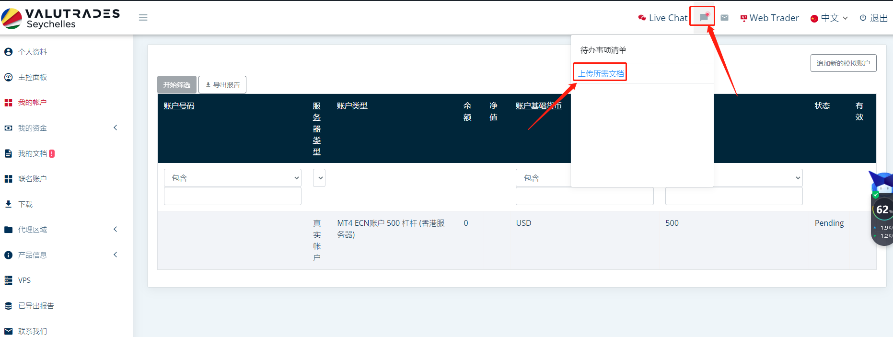Click the 联名账户 grid icon

(x=8, y=179)
